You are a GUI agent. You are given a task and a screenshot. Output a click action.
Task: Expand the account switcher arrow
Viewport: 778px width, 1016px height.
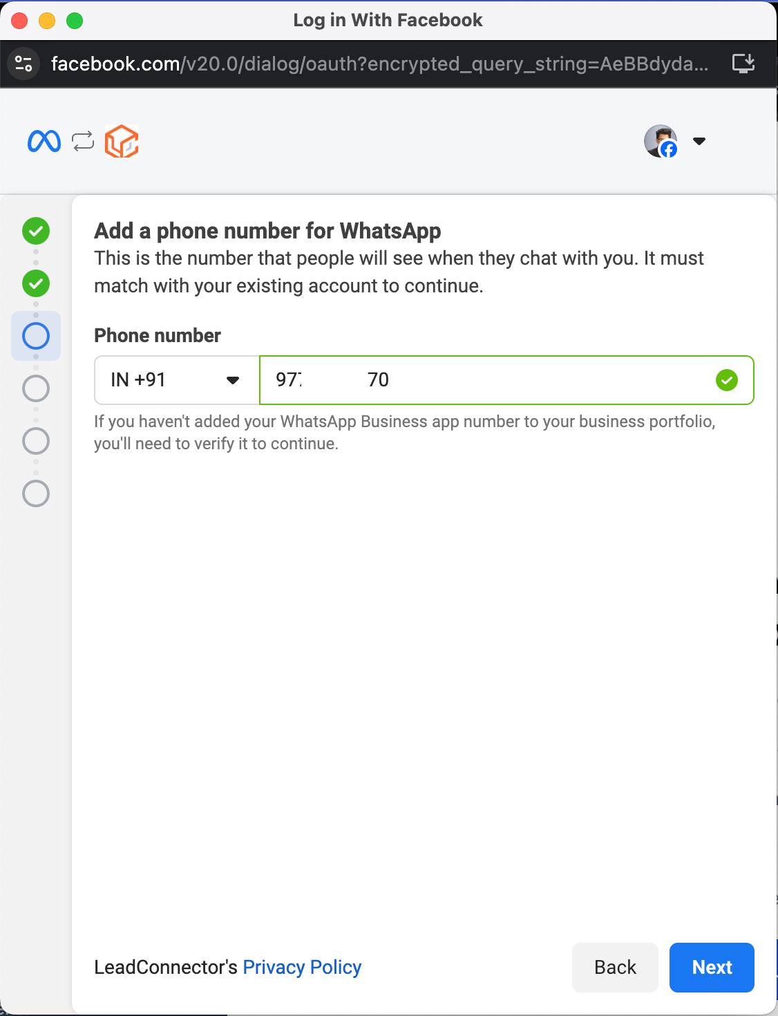coord(699,141)
